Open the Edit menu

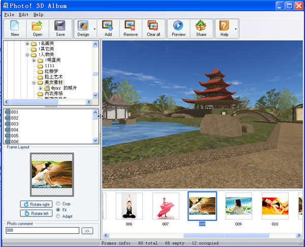(x=23, y=15)
